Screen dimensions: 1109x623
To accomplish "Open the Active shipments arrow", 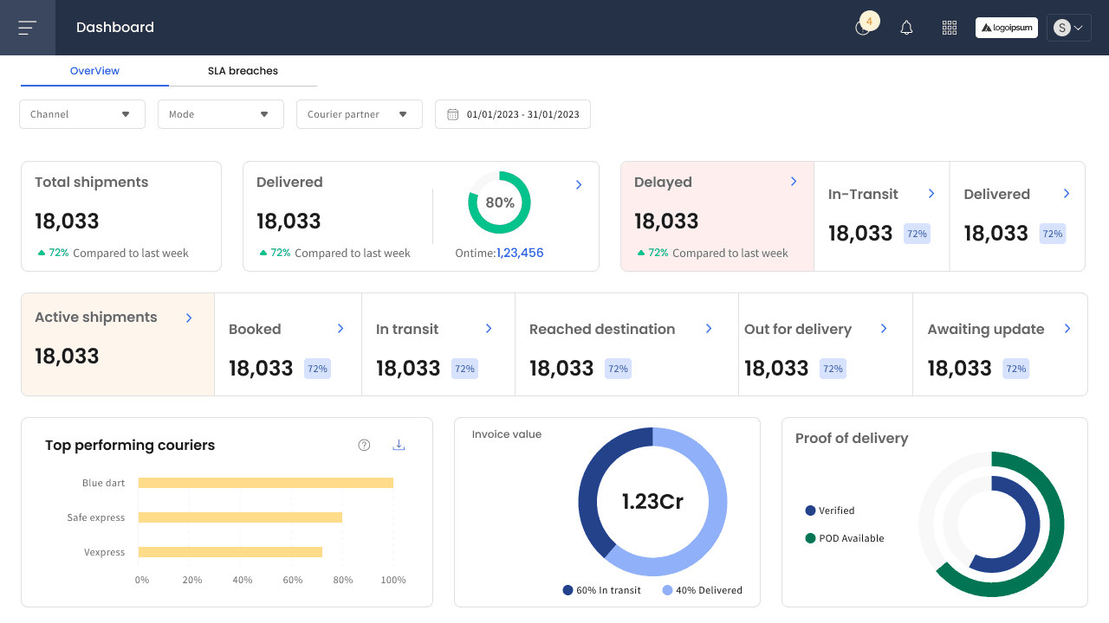I will tap(189, 318).
